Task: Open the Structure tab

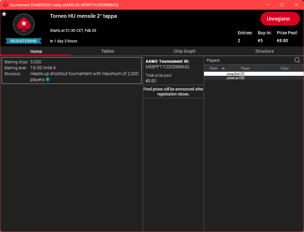Action: click(x=264, y=51)
